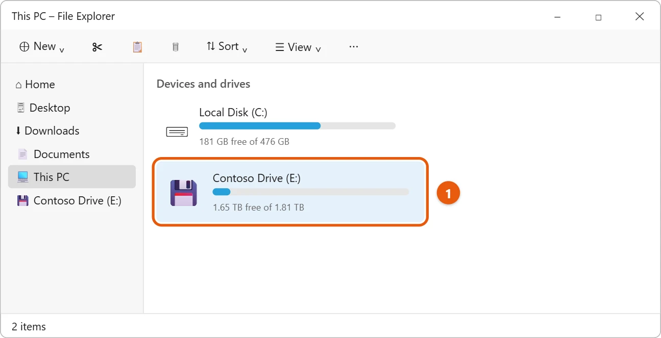
Task: Click the "2 items" status bar text
Action: pyautogui.click(x=29, y=327)
